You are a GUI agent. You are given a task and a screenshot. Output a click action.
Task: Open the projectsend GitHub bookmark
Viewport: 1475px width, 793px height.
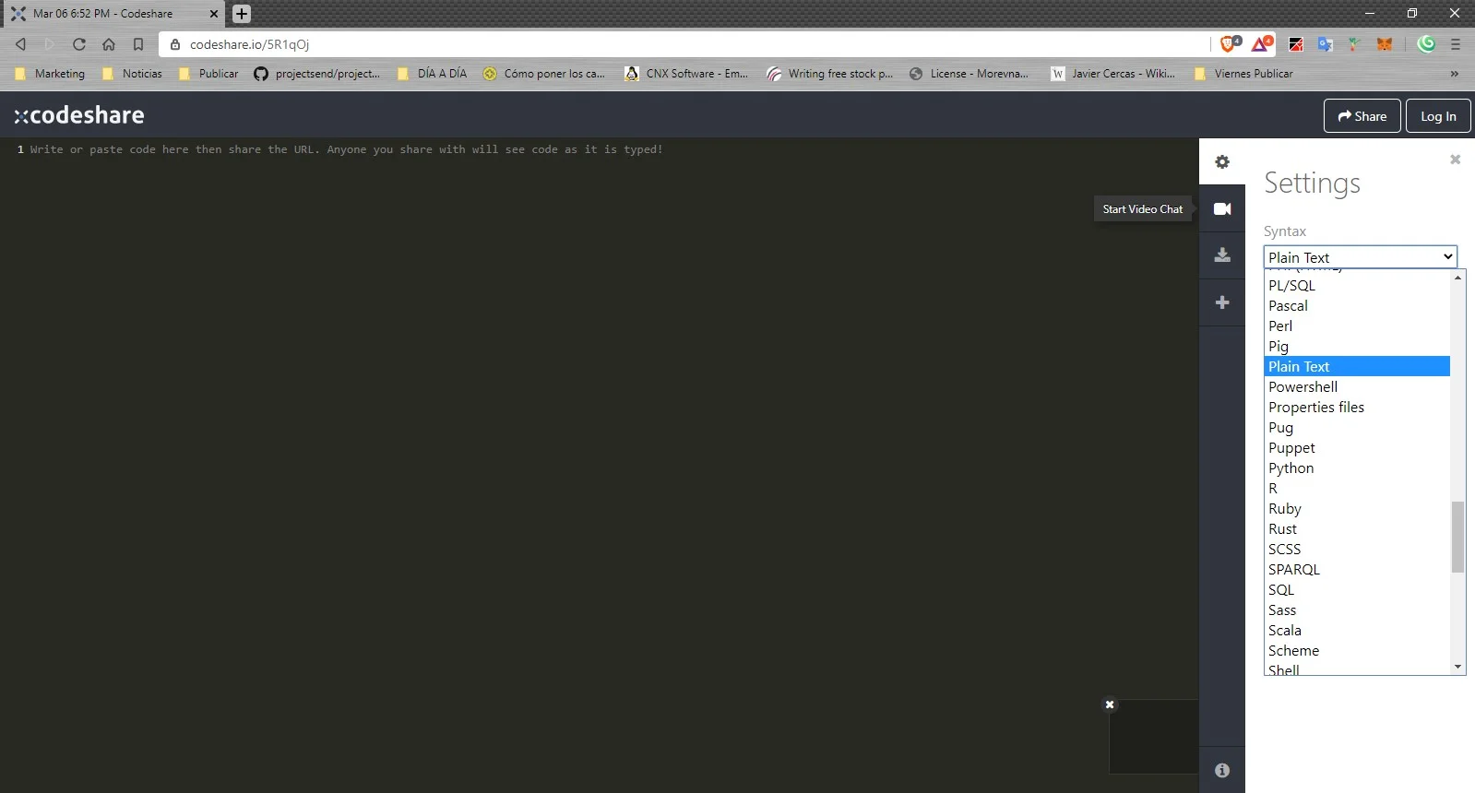(317, 74)
